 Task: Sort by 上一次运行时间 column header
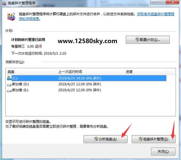(x=90, y=72)
